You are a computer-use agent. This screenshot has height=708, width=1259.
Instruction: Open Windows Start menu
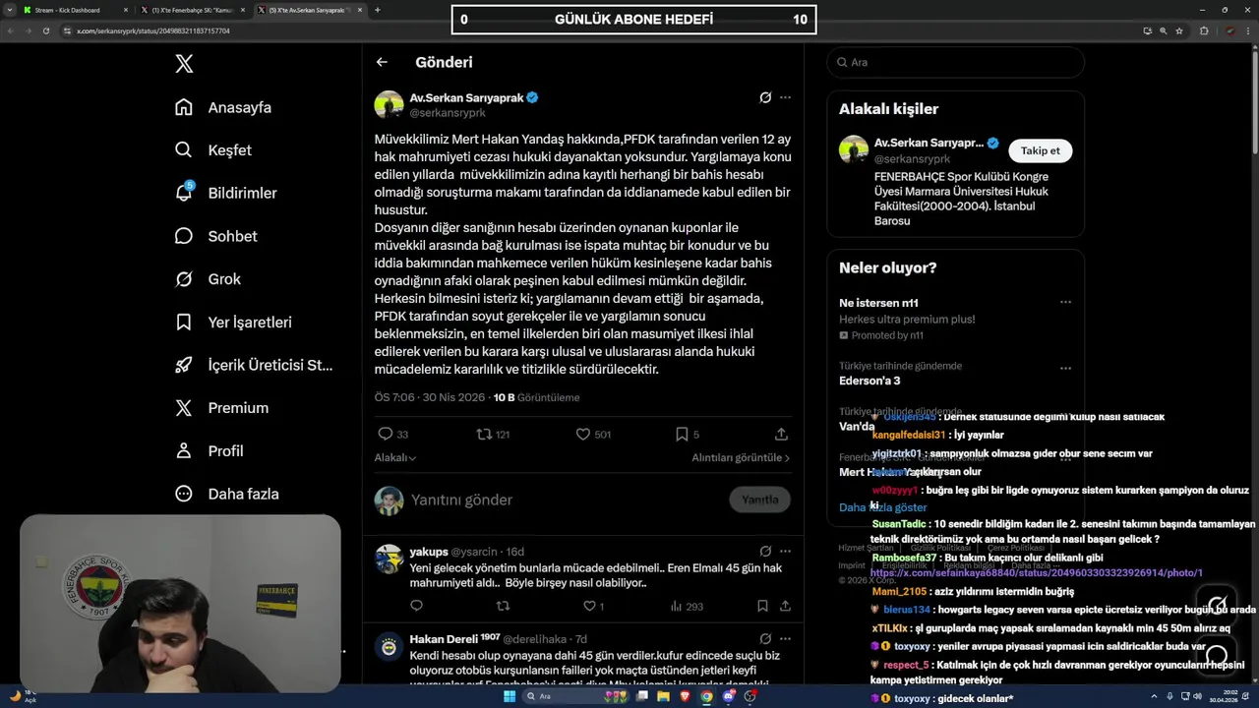pos(509,696)
